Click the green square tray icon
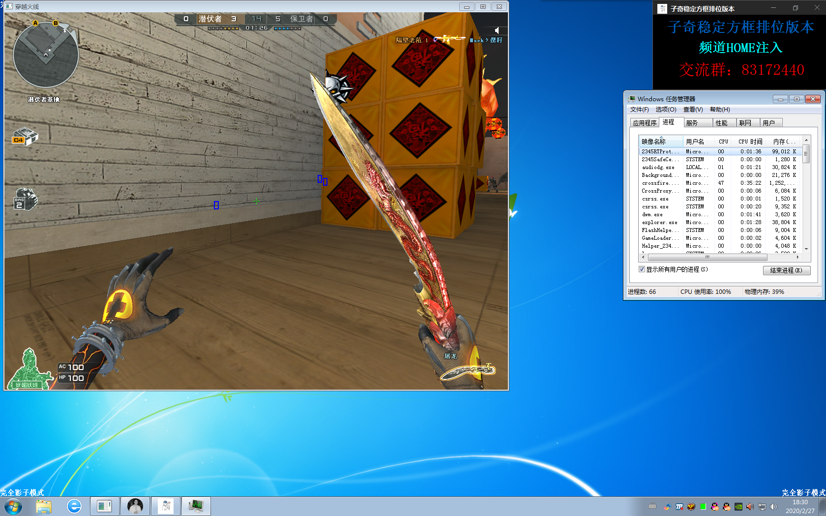This screenshot has width=826, height=516. pyautogui.click(x=703, y=507)
